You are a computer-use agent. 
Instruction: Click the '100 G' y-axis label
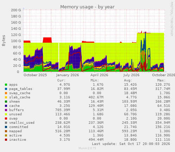pyautogui.click(x=16, y=41)
